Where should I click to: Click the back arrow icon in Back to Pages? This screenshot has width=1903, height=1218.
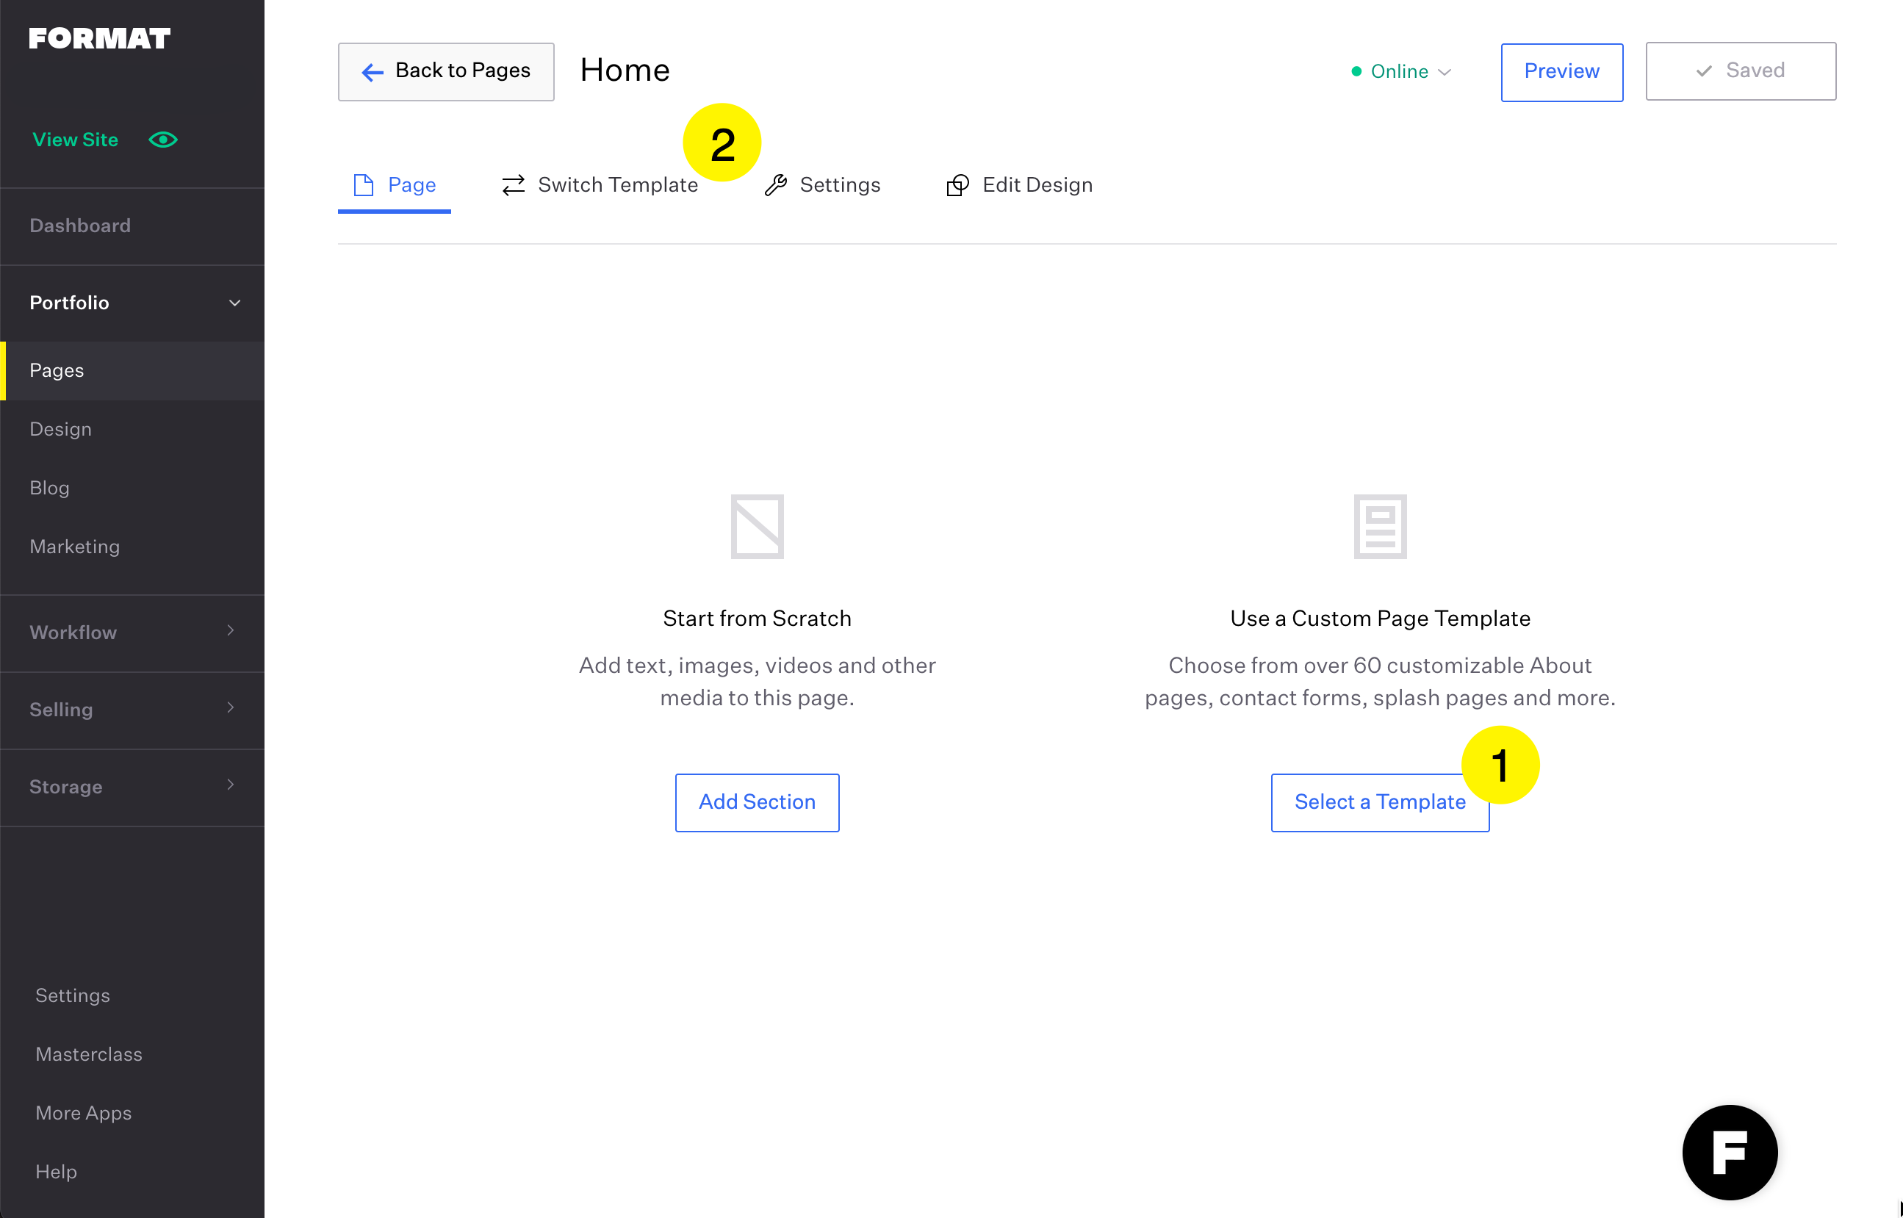click(x=373, y=72)
